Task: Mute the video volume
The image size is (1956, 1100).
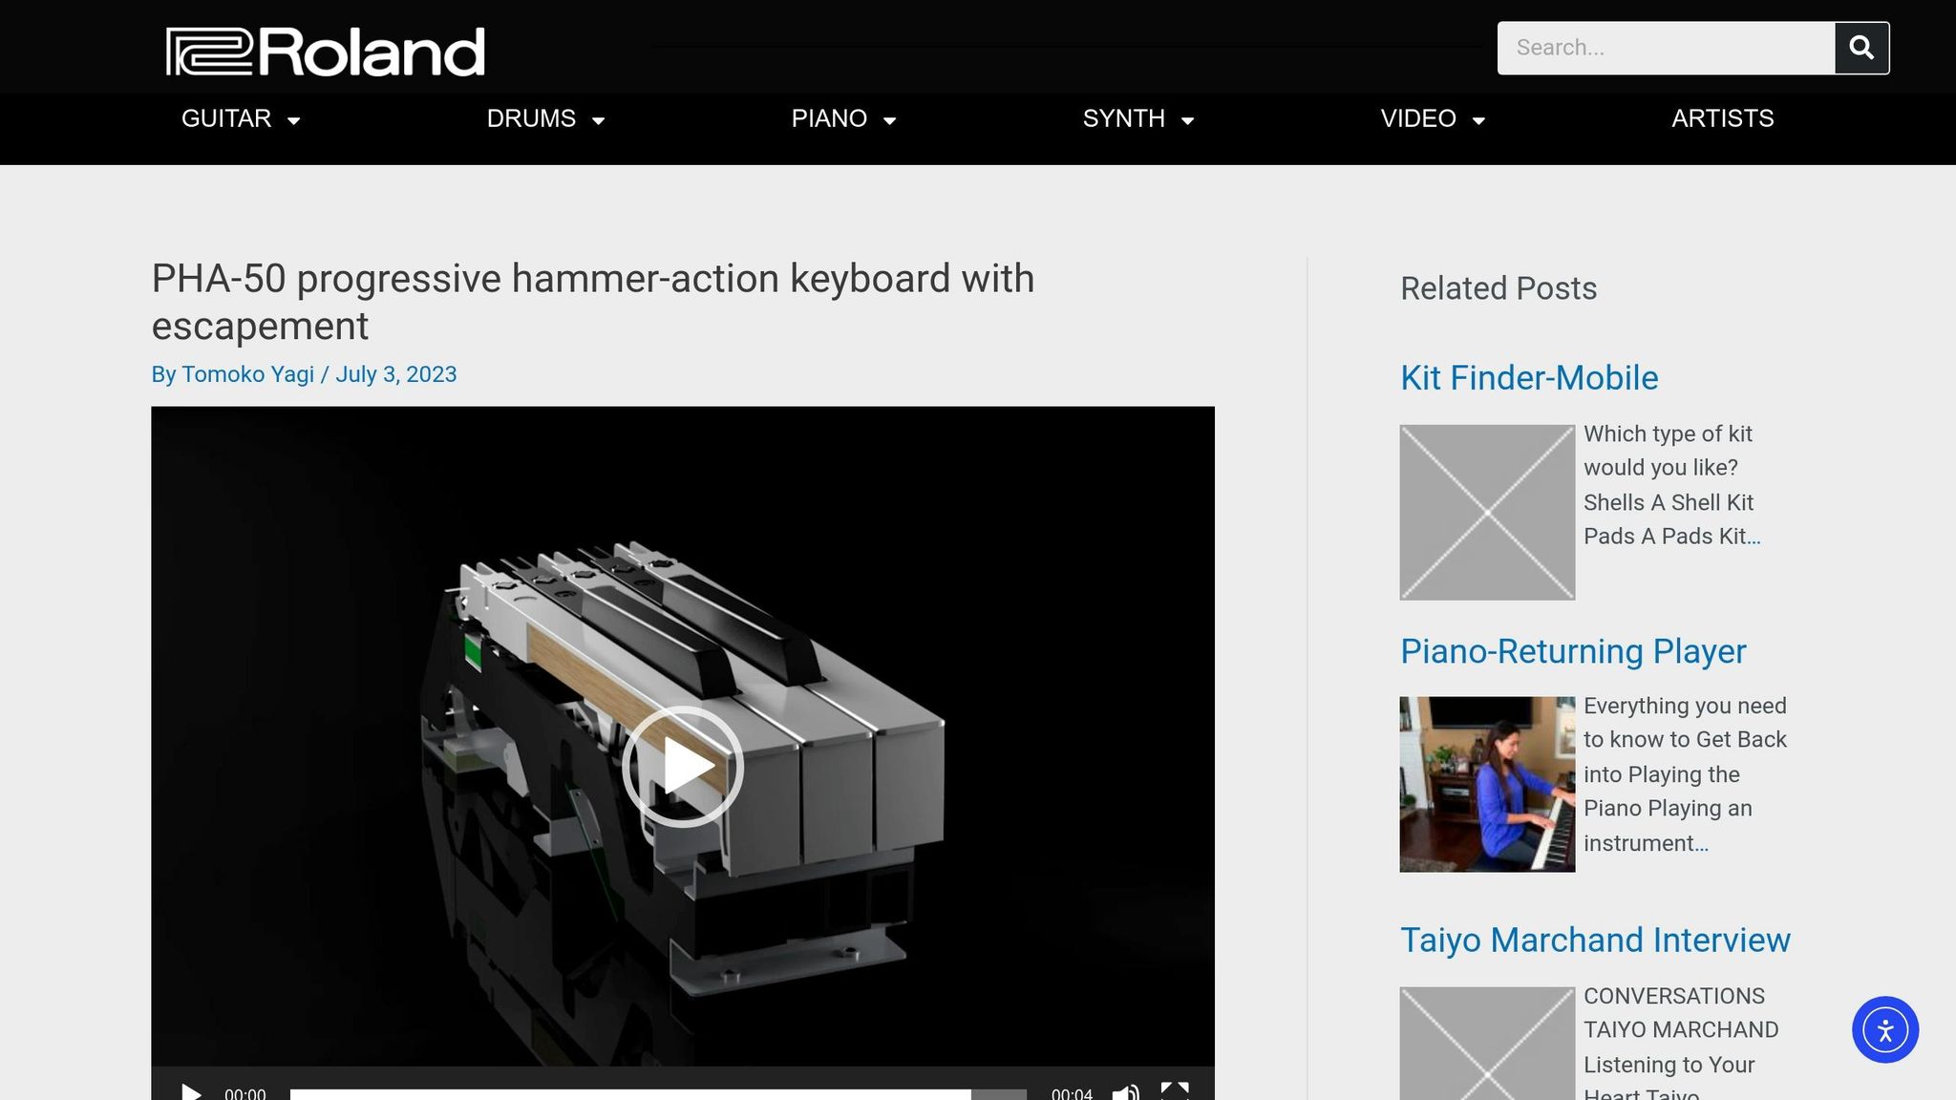Action: click(1127, 1091)
